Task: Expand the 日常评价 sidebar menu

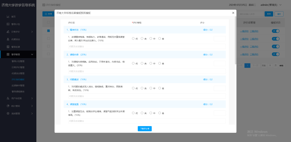Action: pos(32,32)
